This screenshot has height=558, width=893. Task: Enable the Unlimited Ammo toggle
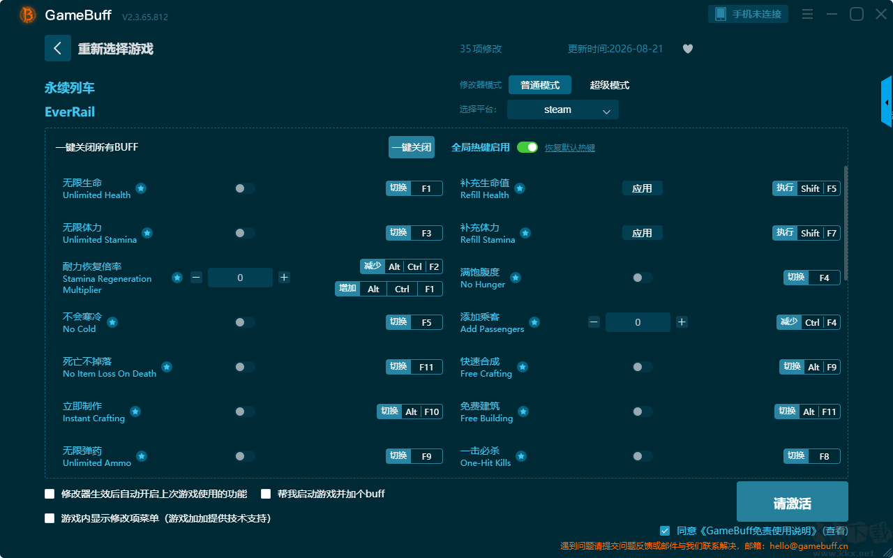click(245, 456)
